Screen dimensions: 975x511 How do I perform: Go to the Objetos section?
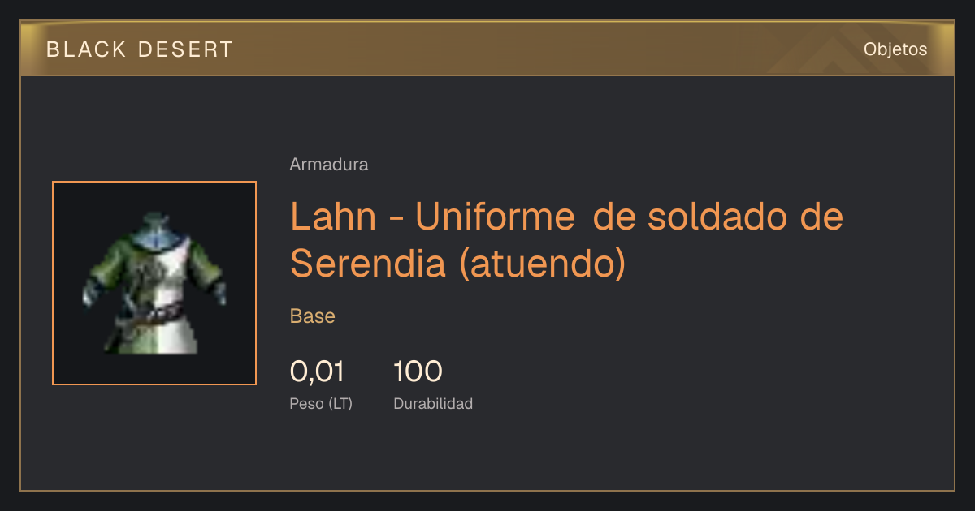[x=895, y=49]
